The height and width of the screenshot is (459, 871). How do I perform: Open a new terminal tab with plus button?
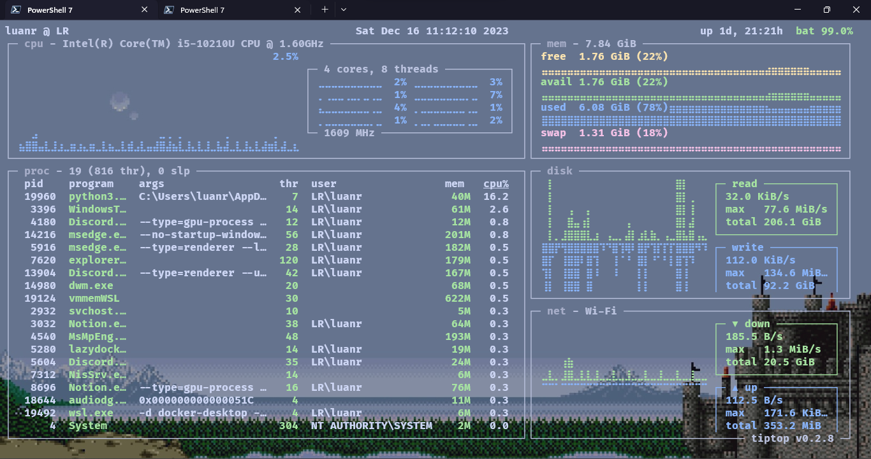click(325, 10)
